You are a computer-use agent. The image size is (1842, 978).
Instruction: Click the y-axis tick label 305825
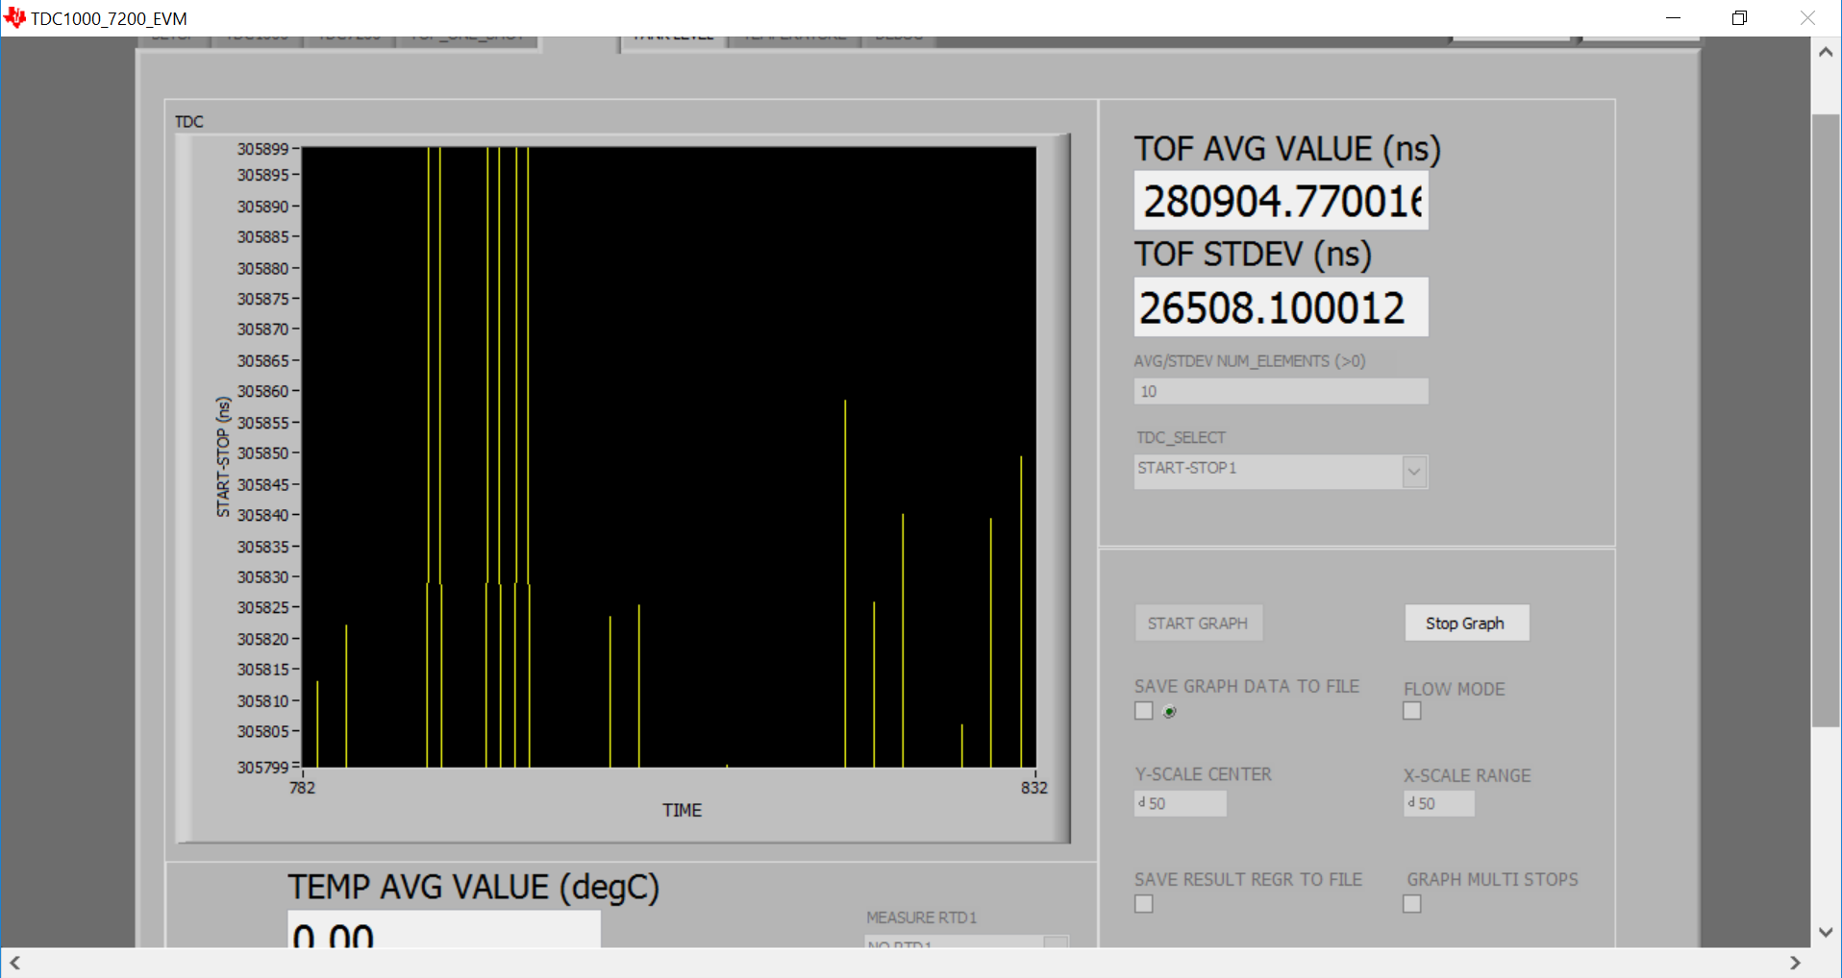point(262,608)
